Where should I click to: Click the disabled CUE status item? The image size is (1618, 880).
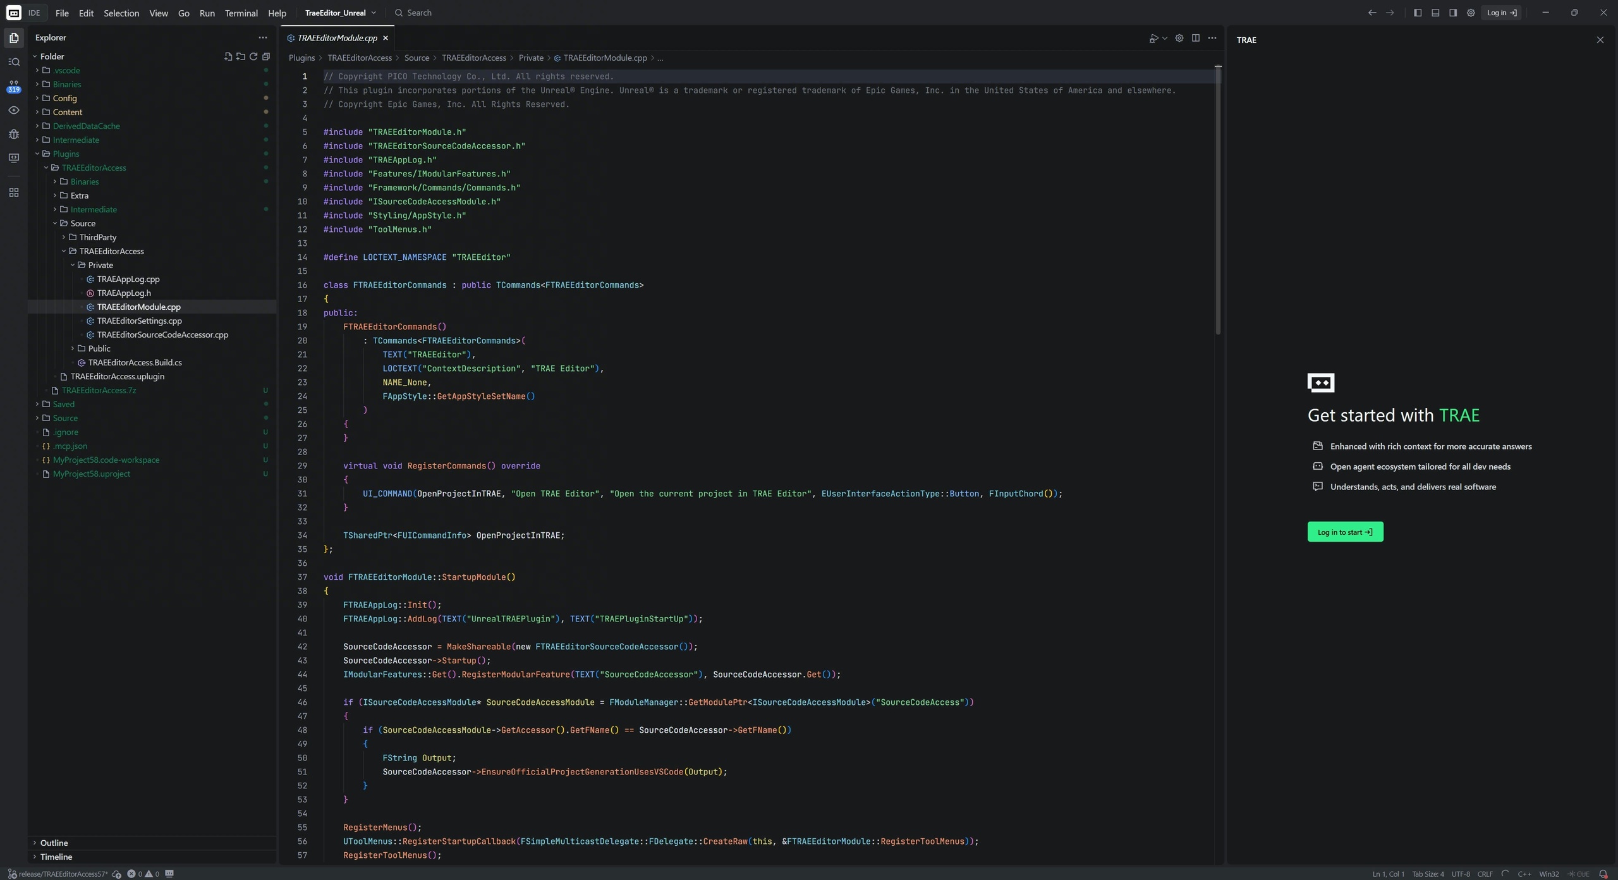pos(1579,874)
